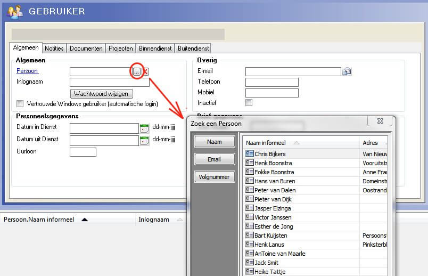Screen dimensions: 428x276
Task: Select address cell Domeinstr of Hans van Buren
Action: (x=375, y=181)
